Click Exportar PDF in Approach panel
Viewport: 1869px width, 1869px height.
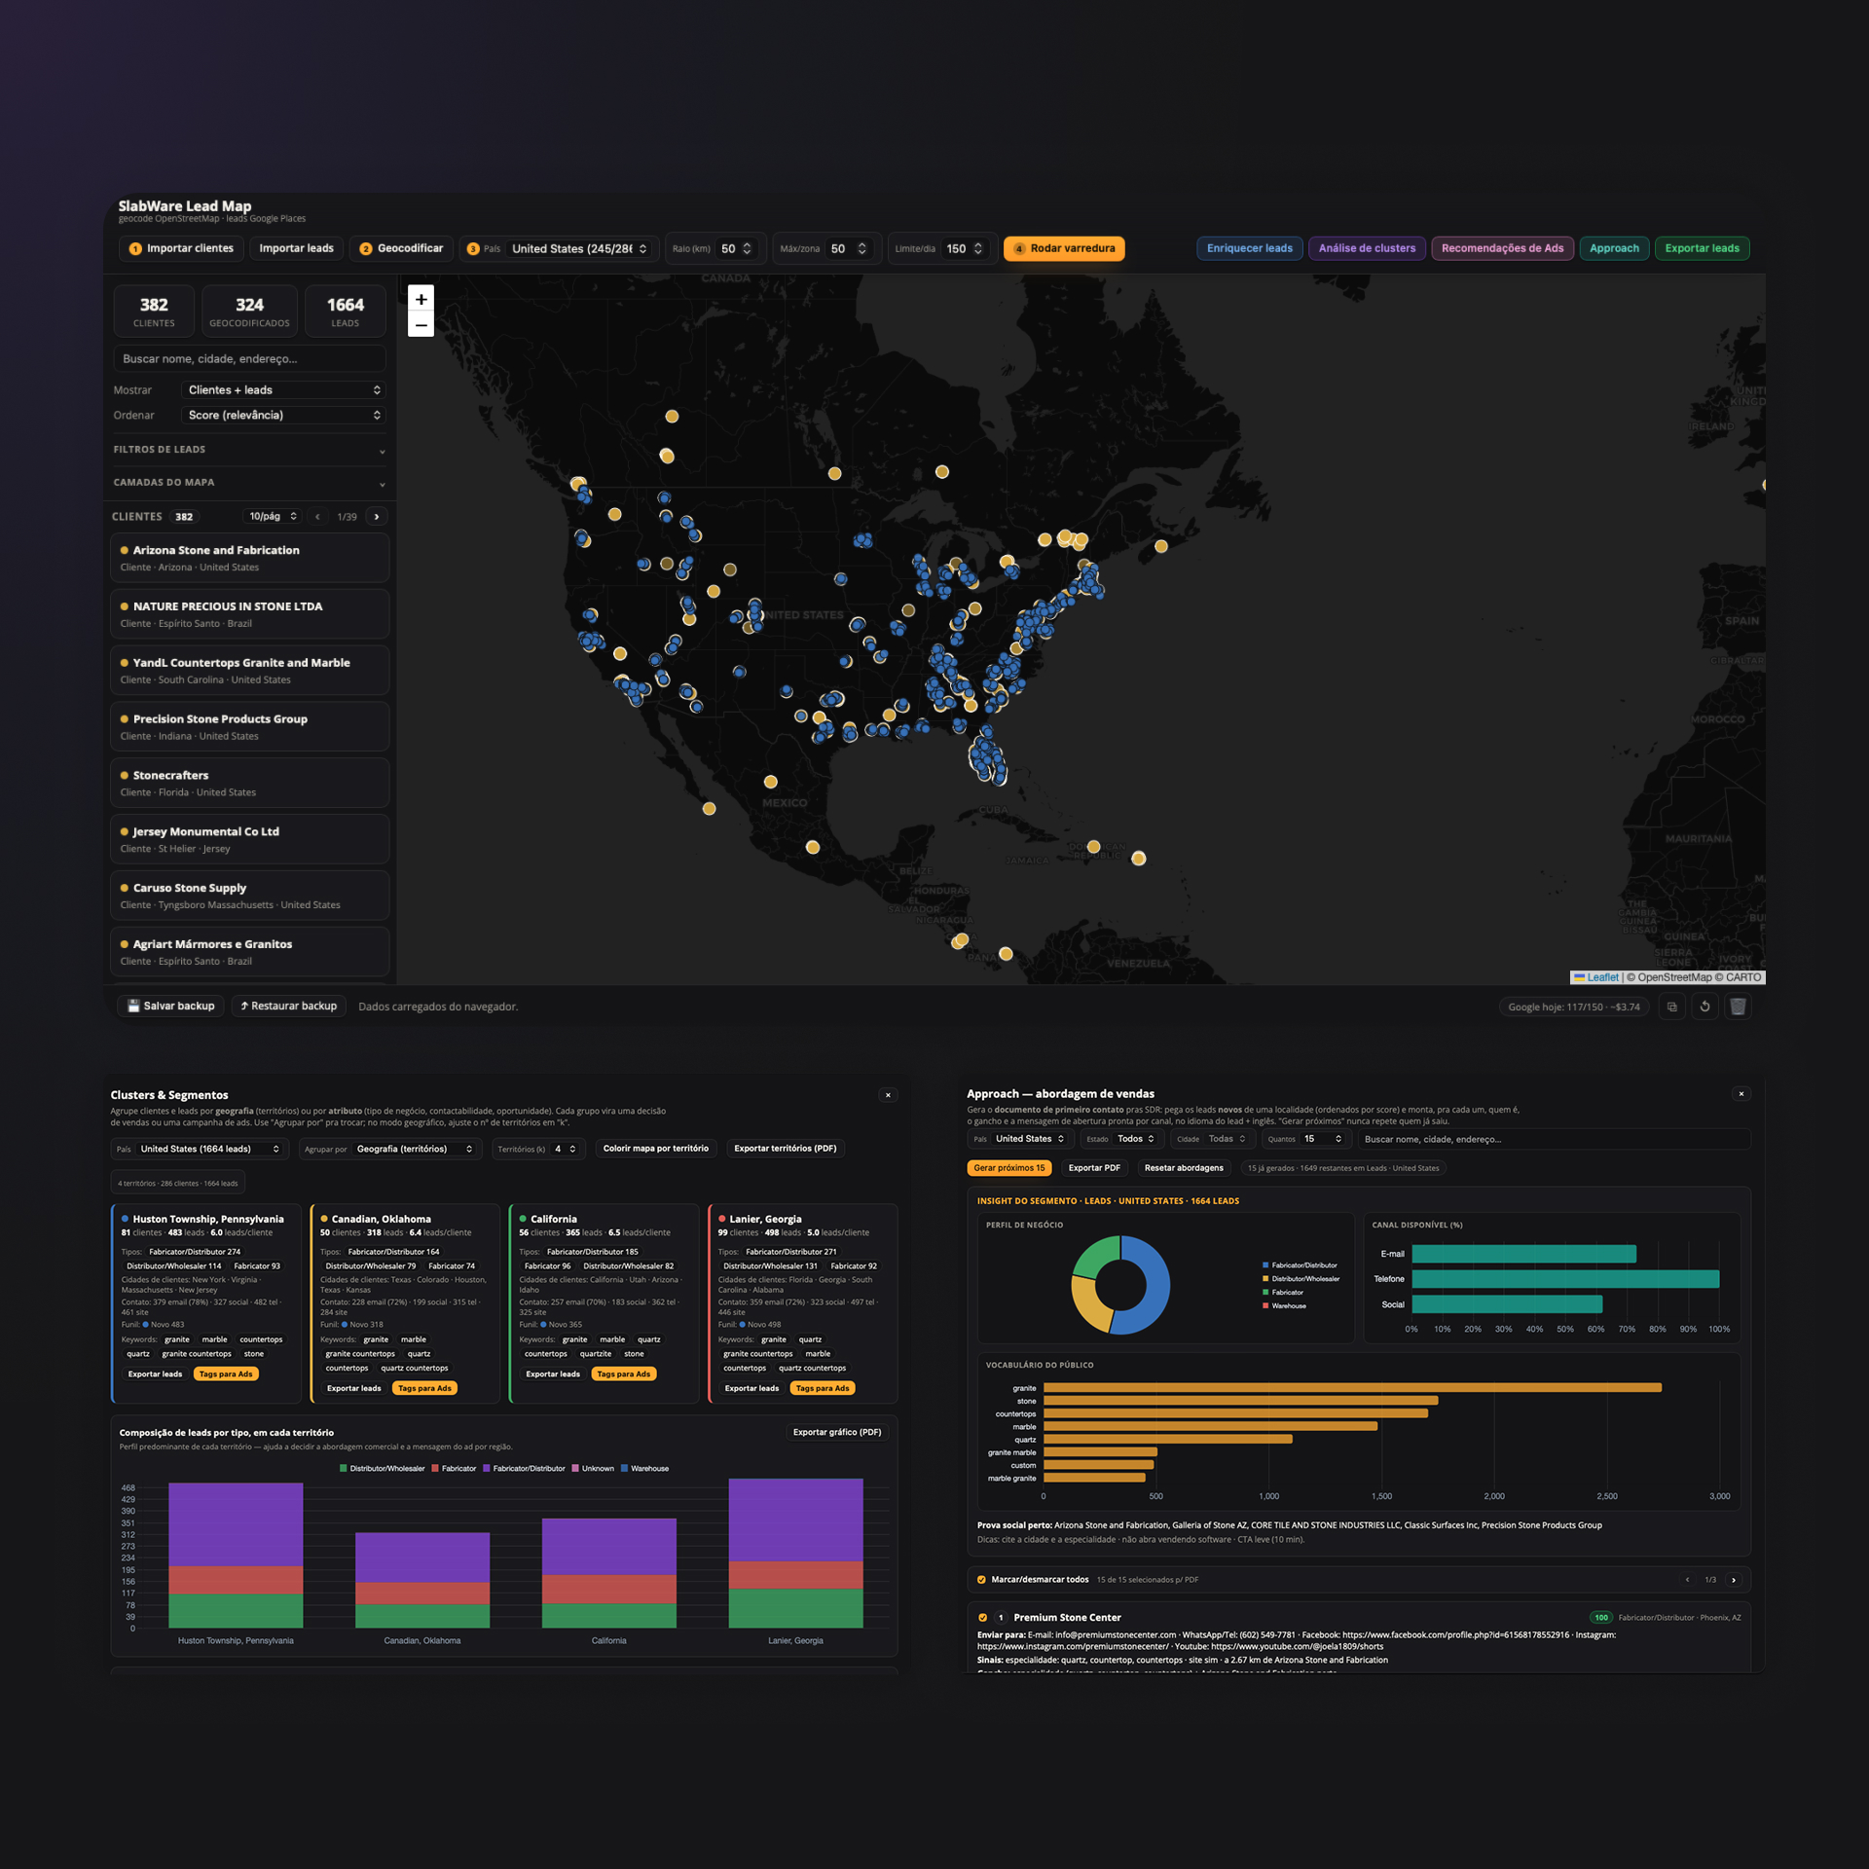pos(1094,1168)
